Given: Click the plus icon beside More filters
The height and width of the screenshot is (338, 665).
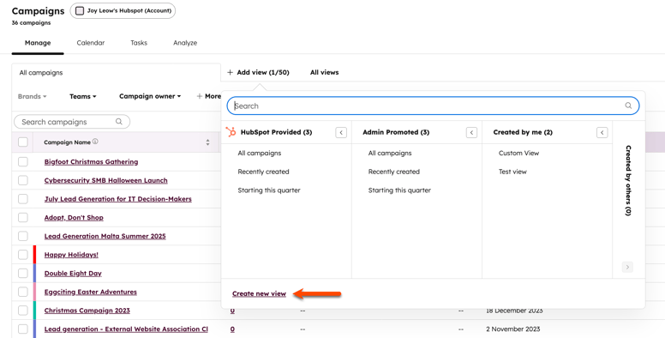Looking at the screenshot, I should (200, 96).
